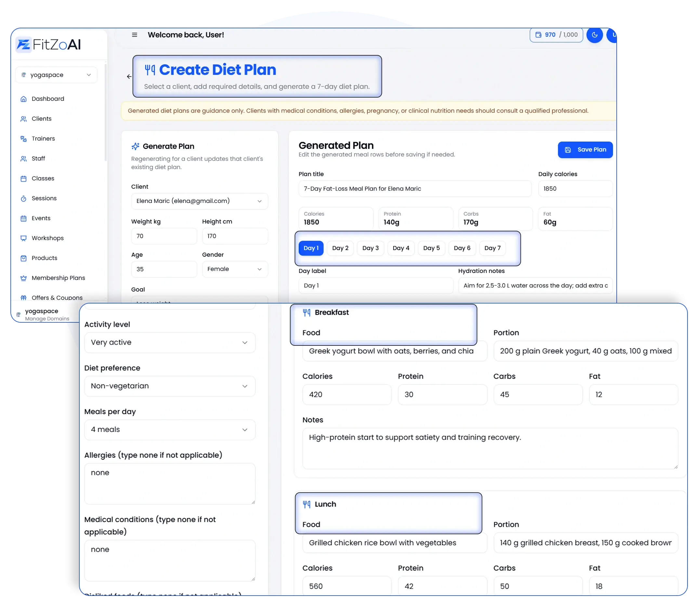
Task: Open the Gender dropdown
Action: click(235, 269)
